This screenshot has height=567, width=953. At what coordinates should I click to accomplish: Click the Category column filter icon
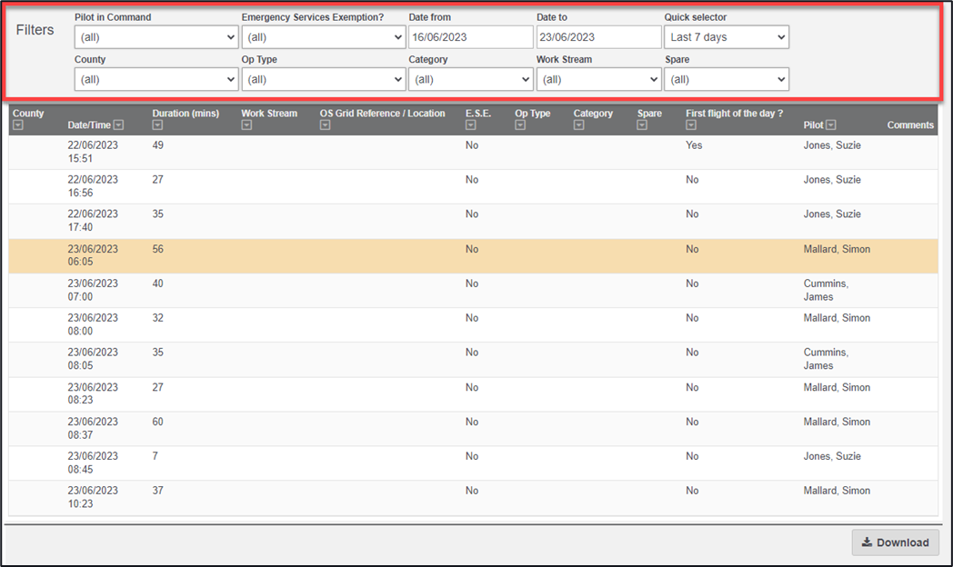click(x=579, y=125)
